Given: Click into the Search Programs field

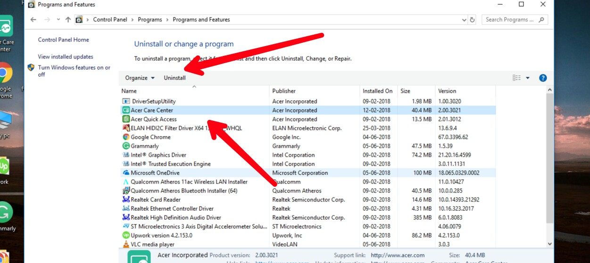Looking at the screenshot, I should (x=510, y=20).
